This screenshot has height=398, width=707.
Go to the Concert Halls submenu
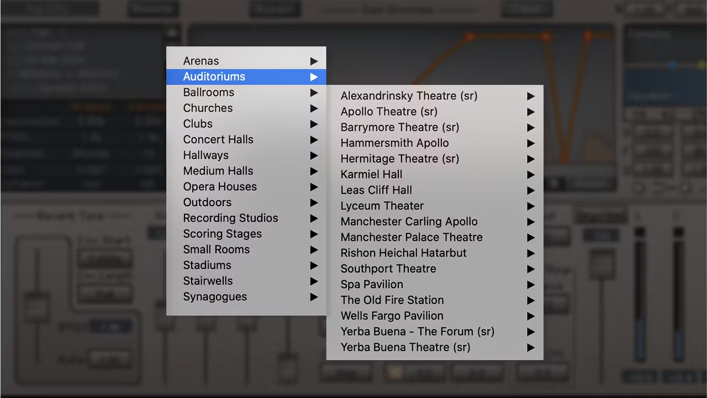(246, 139)
